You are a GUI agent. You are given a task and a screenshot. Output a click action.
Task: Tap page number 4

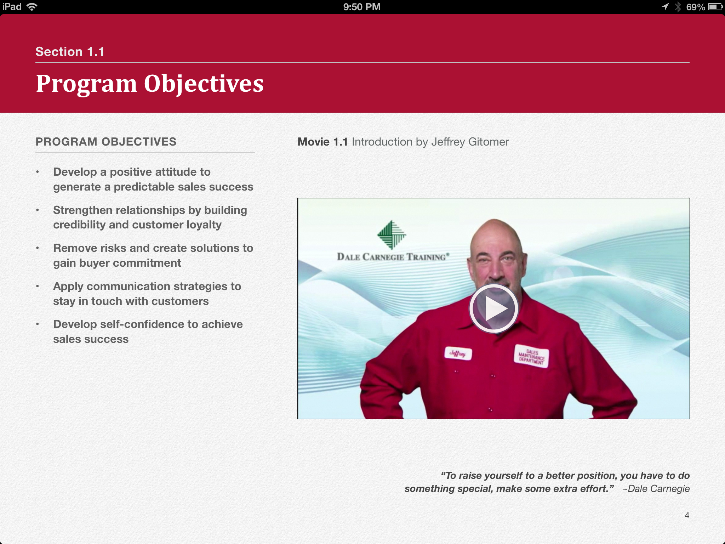pyautogui.click(x=687, y=515)
